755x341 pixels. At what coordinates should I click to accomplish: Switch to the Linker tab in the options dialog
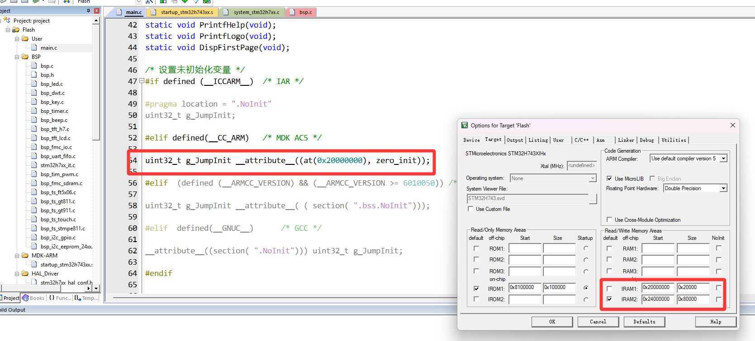[626, 140]
